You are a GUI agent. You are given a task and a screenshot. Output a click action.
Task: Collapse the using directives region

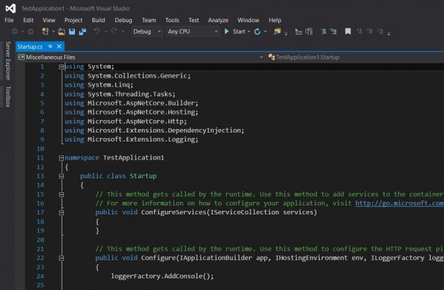tap(60, 67)
